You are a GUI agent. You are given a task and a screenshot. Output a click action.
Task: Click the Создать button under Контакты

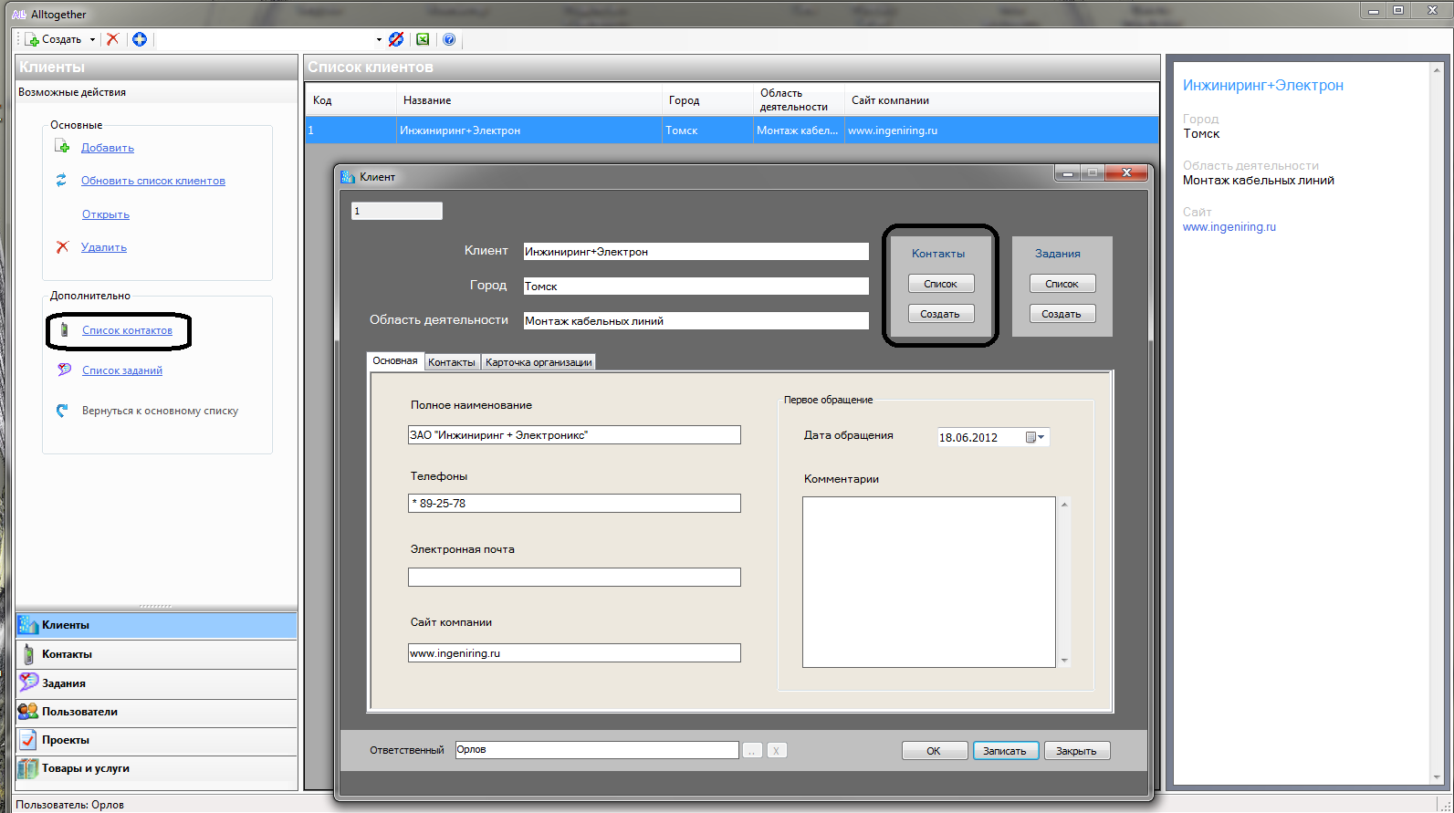tap(941, 314)
